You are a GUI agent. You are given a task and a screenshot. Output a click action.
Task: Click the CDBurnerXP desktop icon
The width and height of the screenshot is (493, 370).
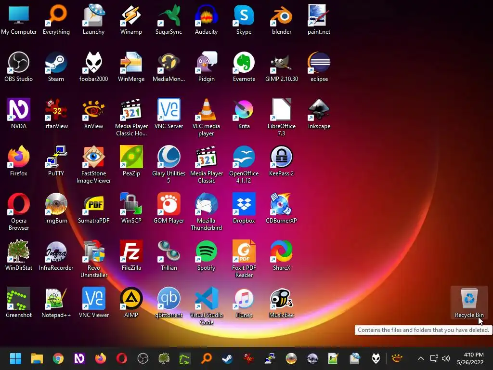point(281,208)
